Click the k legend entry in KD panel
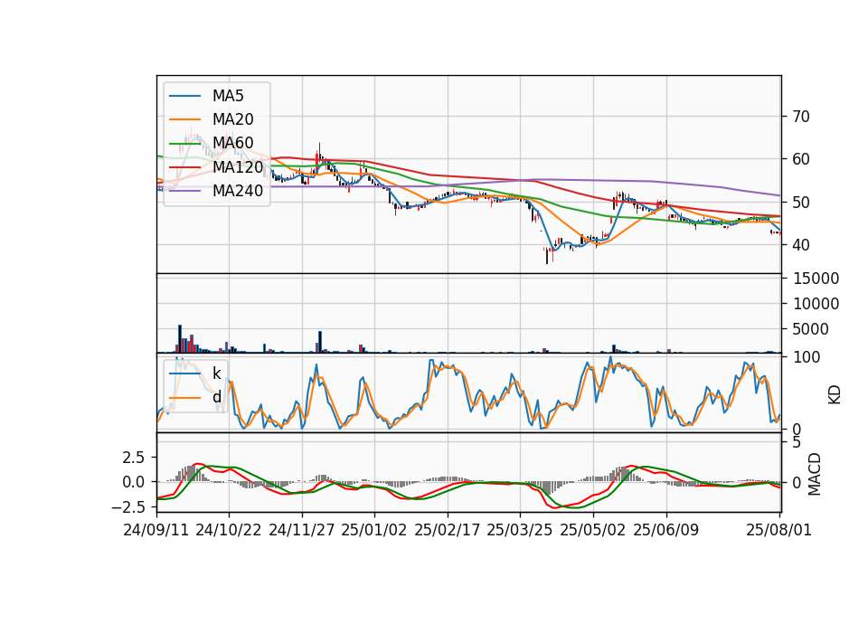The image size is (868, 624). (216, 373)
